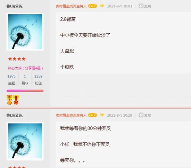Open username 鲁L蒲公英 in the second post
191x168 pixels.
click(x=15, y=115)
